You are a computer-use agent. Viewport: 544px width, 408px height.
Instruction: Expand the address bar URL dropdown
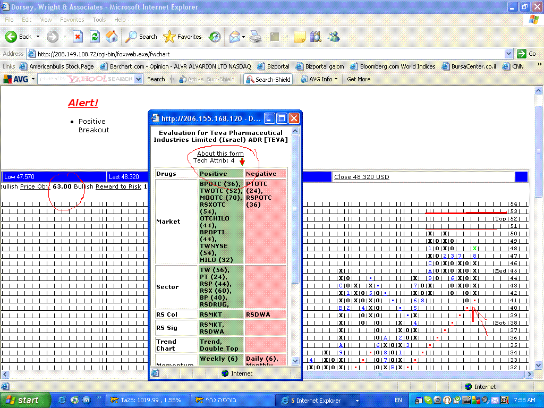point(508,54)
